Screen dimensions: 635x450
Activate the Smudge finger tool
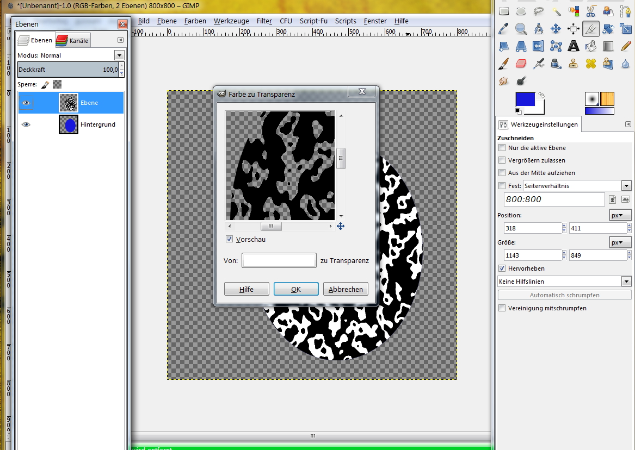click(x=504, y=81)
